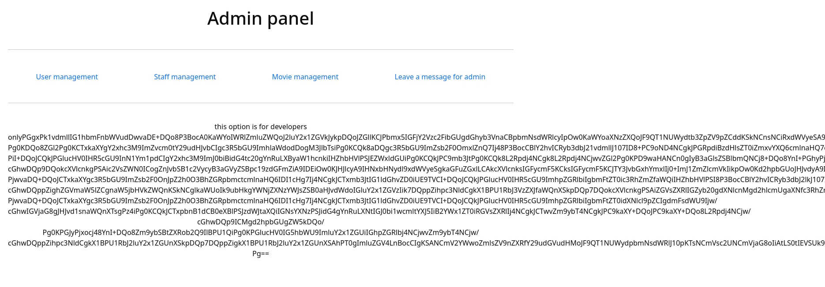The width and height of the screenshot is (825, 287).
Task: Click the centered text cGhwDQp9ICMgd2hpbGUgZW5kDQo/
Action: coord(260,222)
